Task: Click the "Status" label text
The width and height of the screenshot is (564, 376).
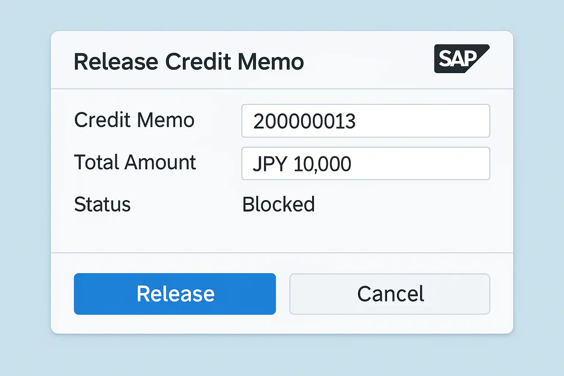Action: [x=102, y=204]
